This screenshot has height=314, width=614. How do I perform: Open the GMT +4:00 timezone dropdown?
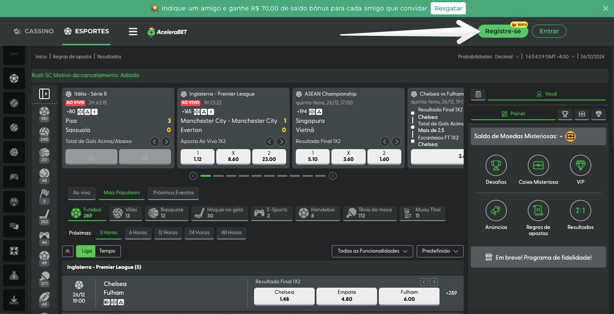(551, 57)
